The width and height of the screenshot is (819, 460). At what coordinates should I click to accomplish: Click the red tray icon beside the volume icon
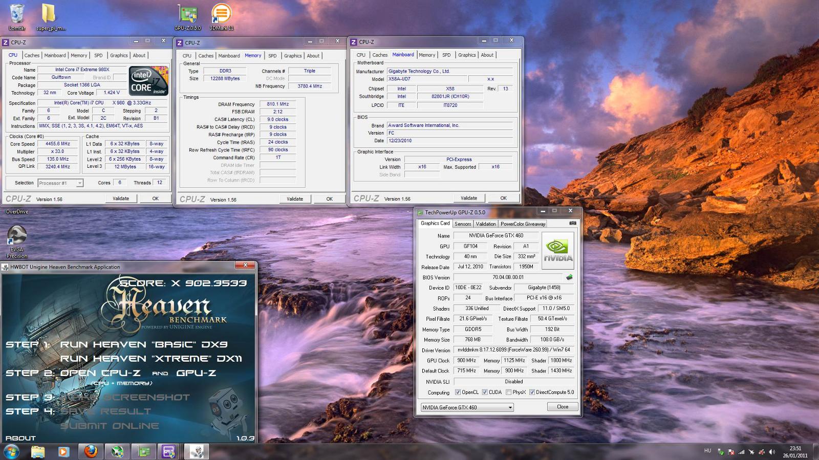[x=762, y=452]
